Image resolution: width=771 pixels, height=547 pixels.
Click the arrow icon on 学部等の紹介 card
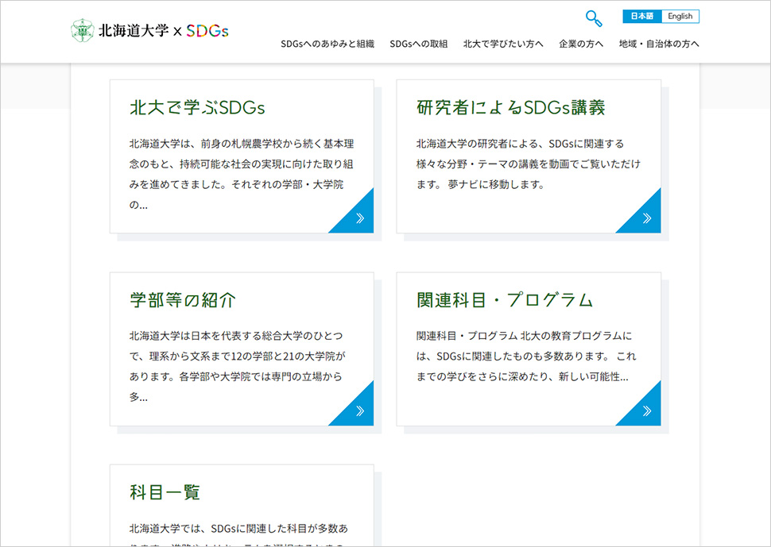[360, 410]
